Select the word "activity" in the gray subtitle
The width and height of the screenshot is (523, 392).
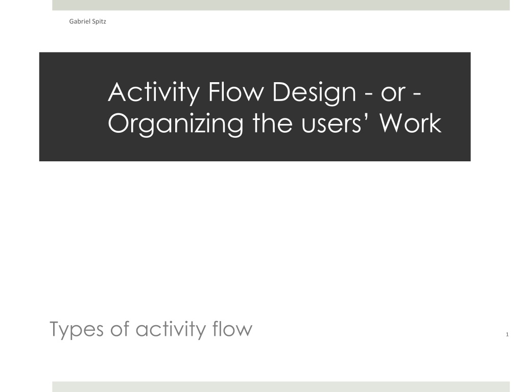[x=171, y=330]
